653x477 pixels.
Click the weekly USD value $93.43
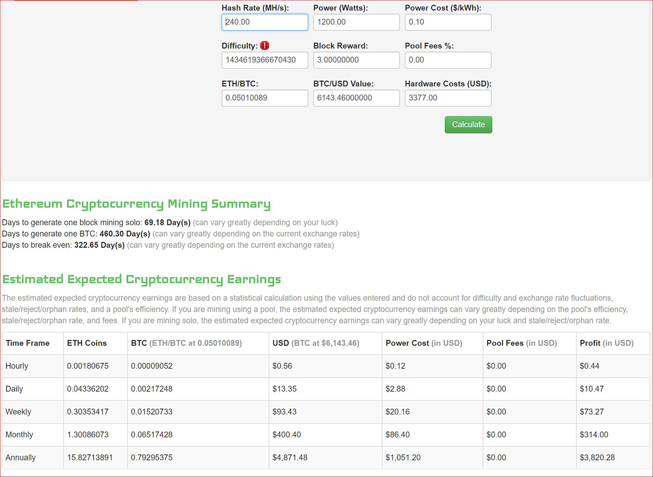point(285,412)
